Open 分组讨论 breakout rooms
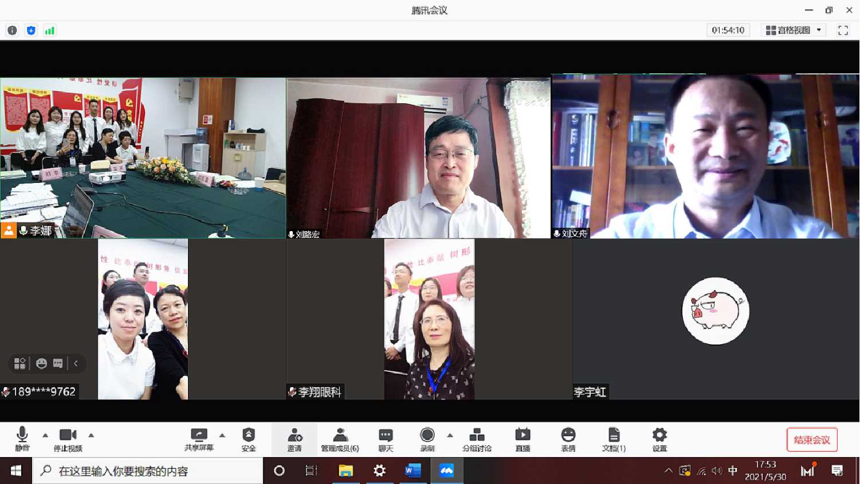 [x=477, y=439]
